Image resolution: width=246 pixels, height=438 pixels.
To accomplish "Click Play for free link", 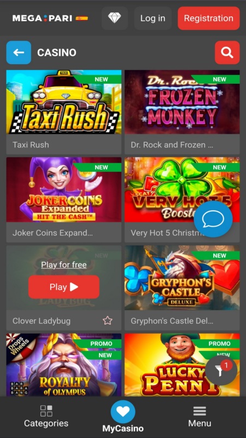I will click(64, 264).
